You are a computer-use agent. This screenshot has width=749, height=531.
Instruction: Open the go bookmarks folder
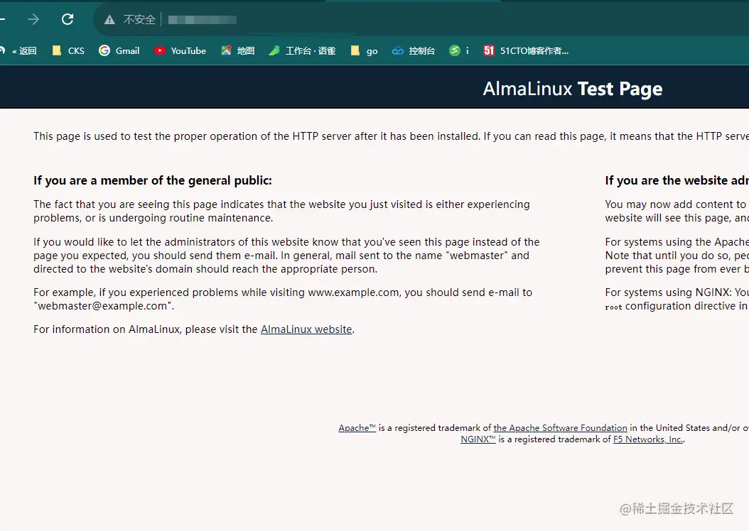pyautogui.click(x=364, y=50)
